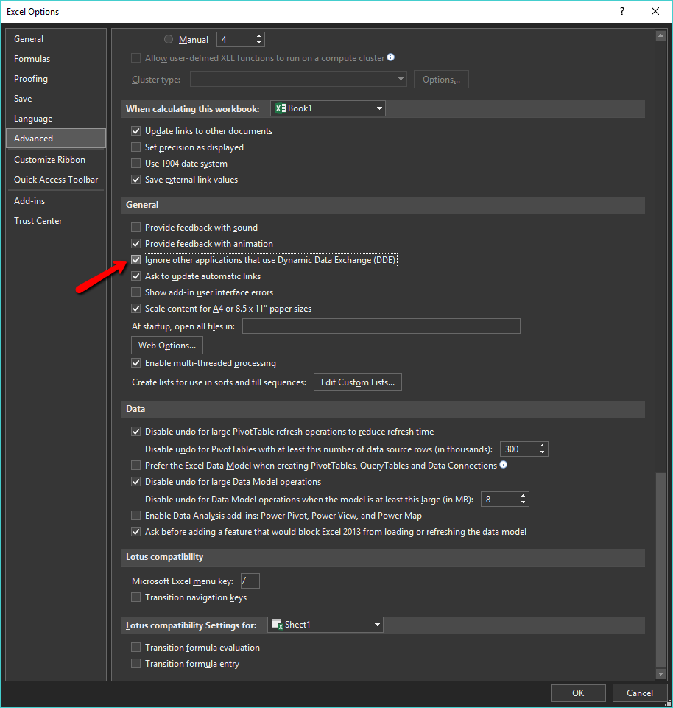Click info icon beside compute cluster option

(x=391, y=57)
